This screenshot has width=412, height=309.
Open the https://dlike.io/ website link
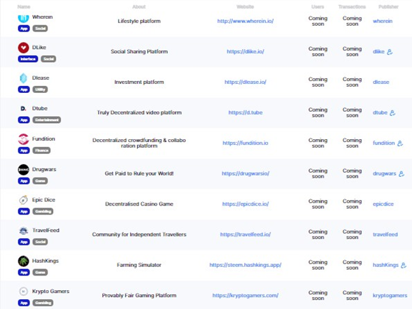[x=245, y=52]
